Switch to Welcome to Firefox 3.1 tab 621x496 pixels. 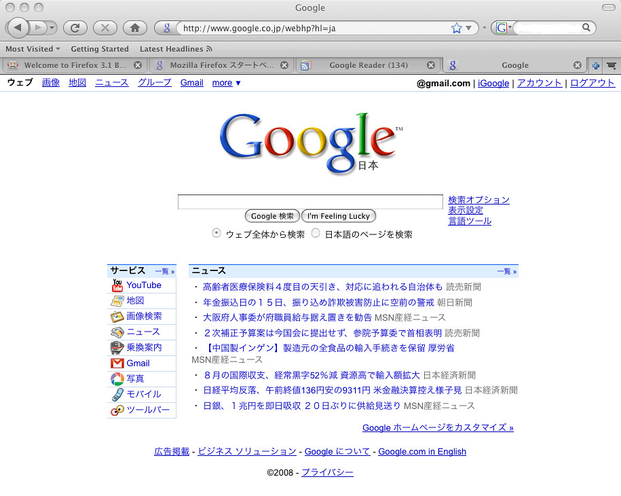74,65
